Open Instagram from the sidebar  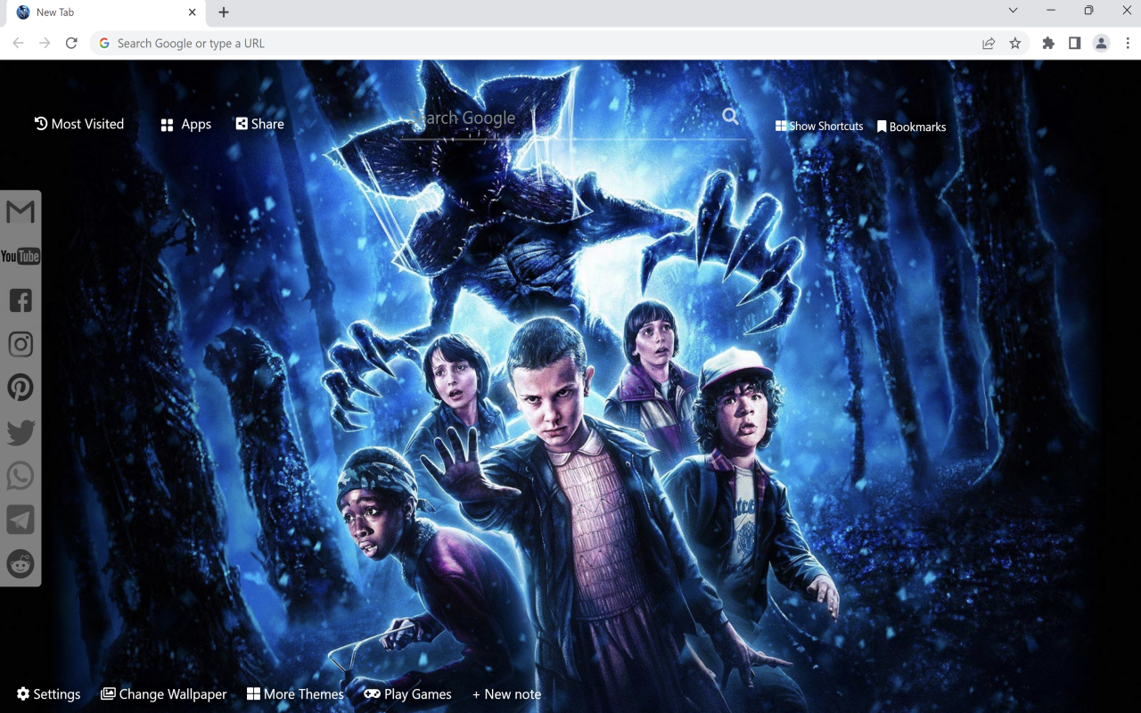21,344
